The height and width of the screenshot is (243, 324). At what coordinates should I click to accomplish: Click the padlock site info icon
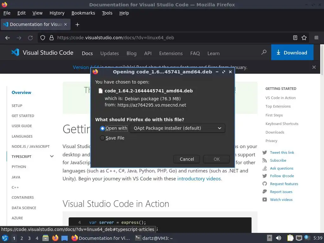click(52, 38)
